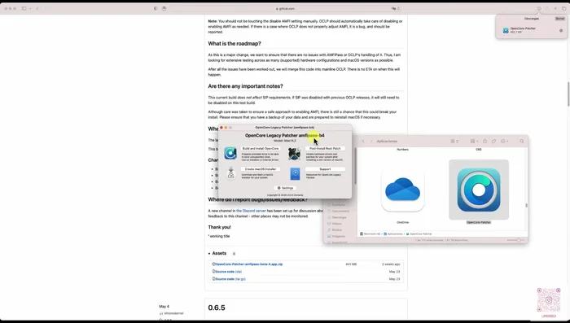Click the OpenCore-Patcher item in downloads list
The width and height of the screenshot is (570, 323).
coord(532,30)
